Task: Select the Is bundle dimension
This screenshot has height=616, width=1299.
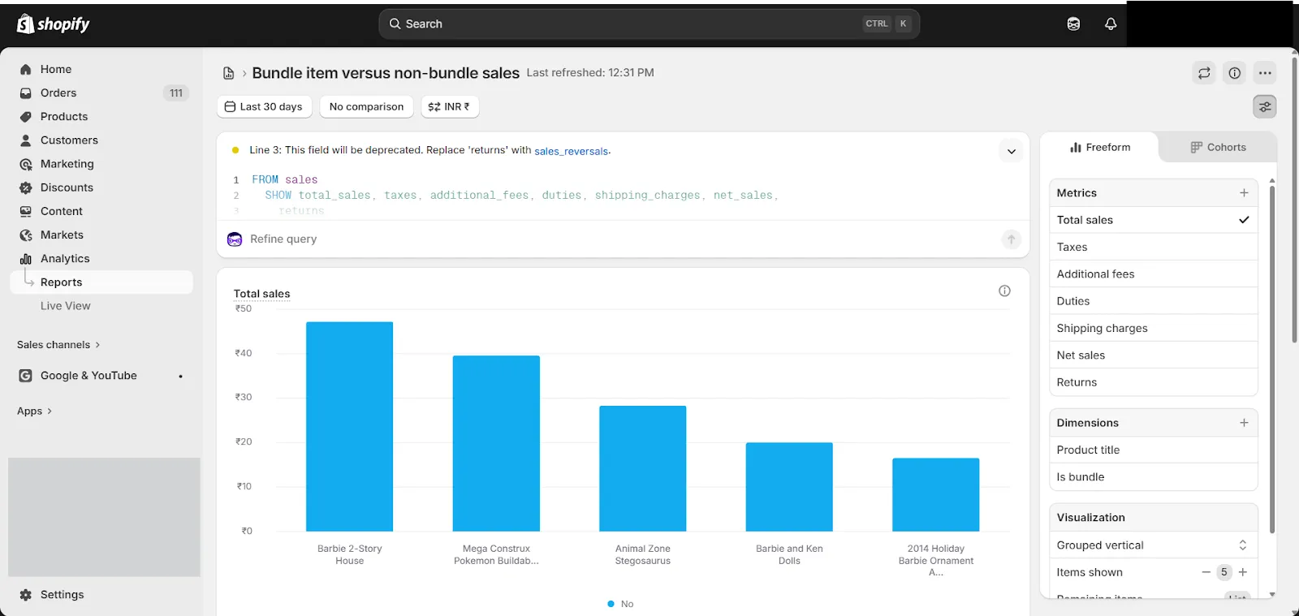Action: 1153,477
